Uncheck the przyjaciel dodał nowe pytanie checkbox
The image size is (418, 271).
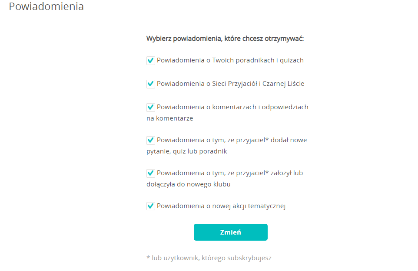(x=151, y=140)
